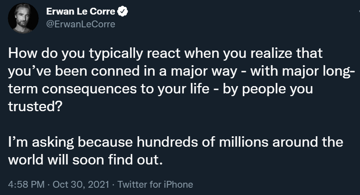Open the Twitter for iPhone source link
The image size is (360, 195).
pyautogui.click(x=155, y=185)
